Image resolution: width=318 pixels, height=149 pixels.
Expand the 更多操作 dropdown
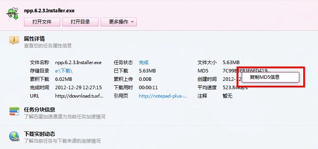[119, 22]
